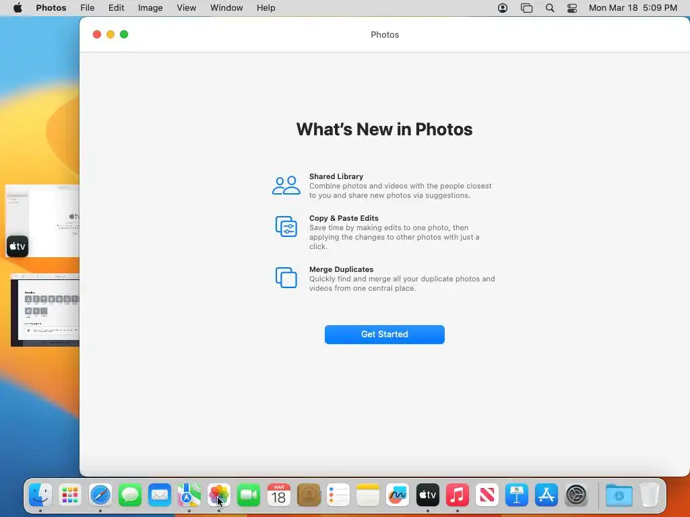Open the View menu
Screen dimensions: 690x517
pos(186,7)
